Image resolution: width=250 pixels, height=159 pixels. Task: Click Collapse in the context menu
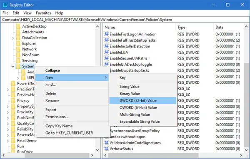click(72, 70)
